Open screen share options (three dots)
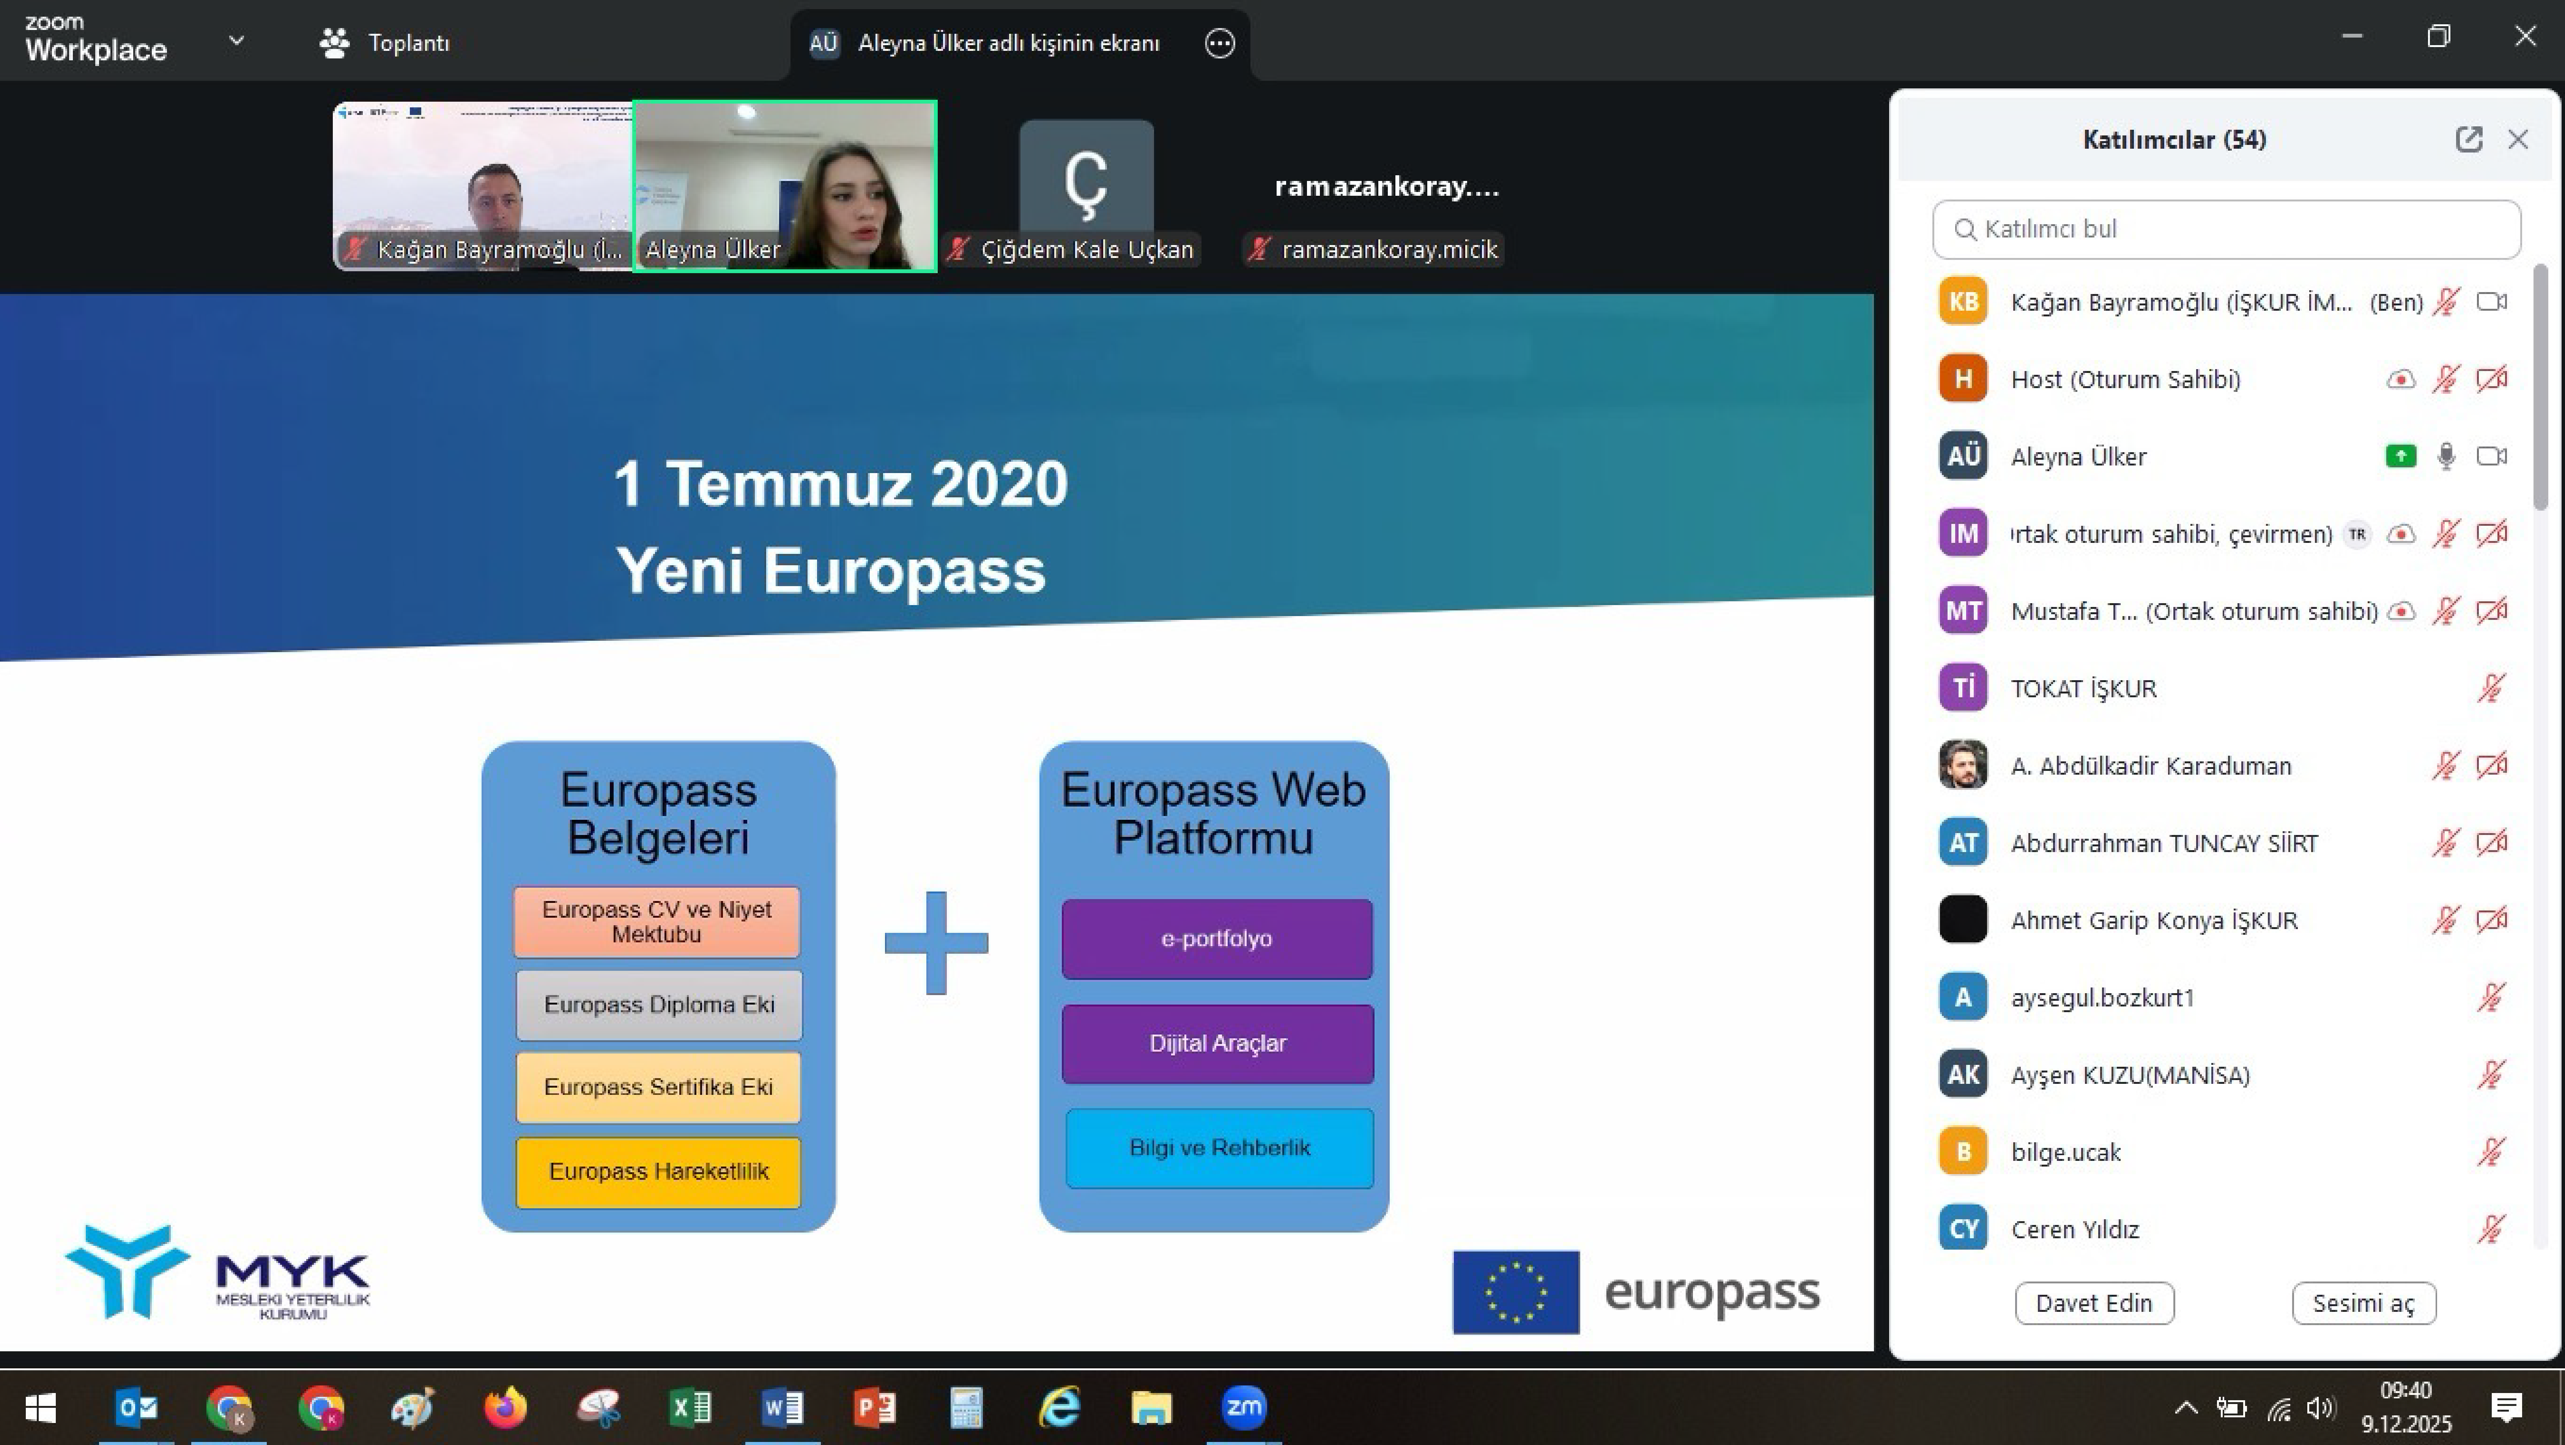Viewport: 2565px width, 1445px height. 1220,43
